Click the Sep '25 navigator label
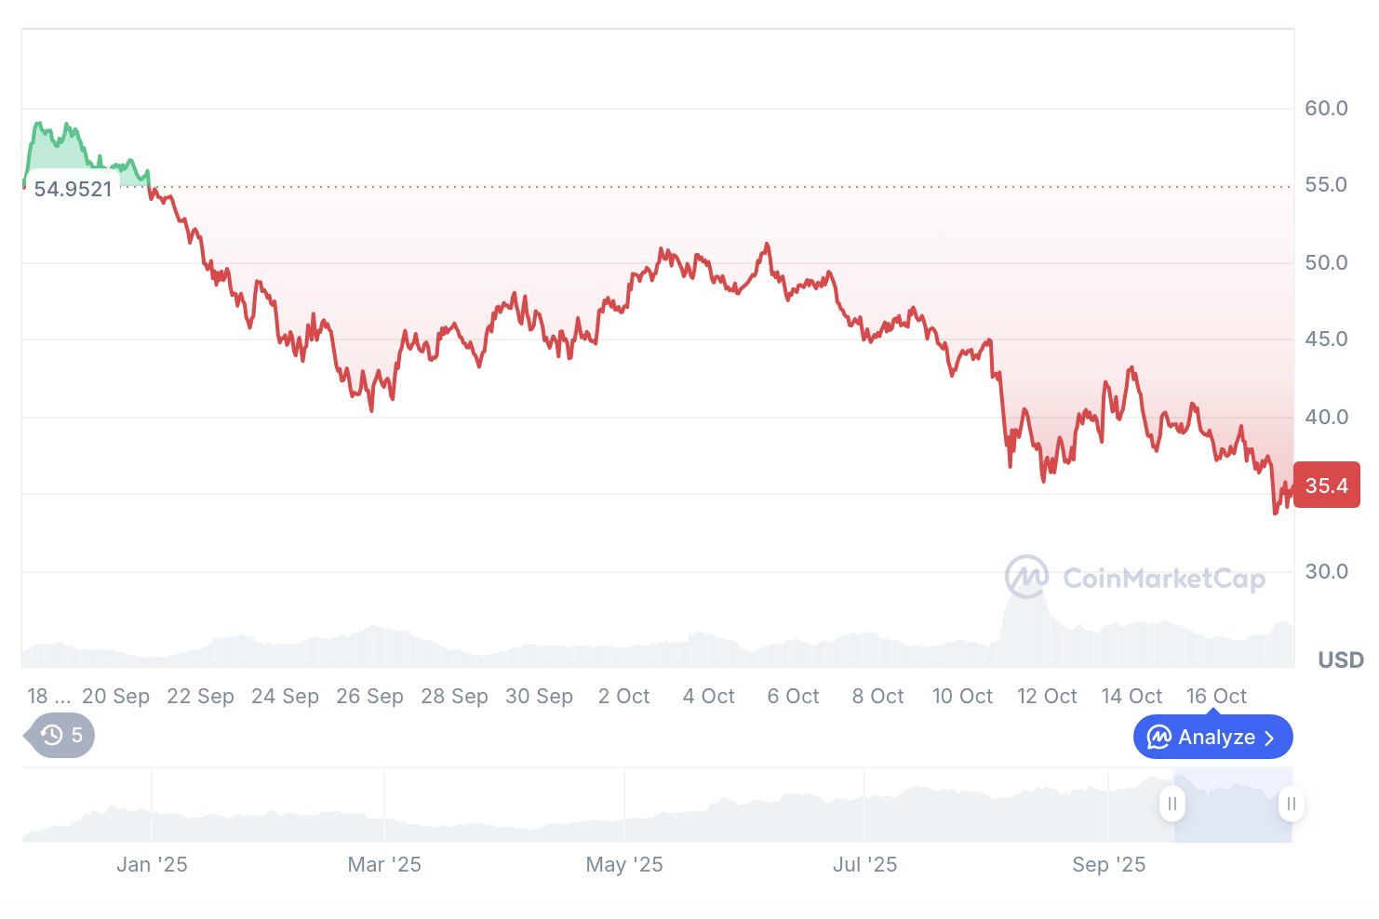The image size is (1379, 919). pos(1108,865)
